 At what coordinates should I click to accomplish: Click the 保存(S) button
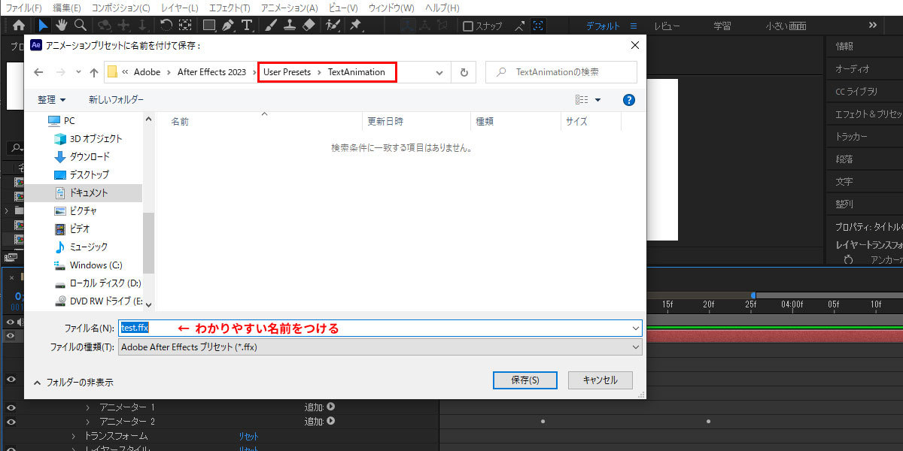[524, 380]
